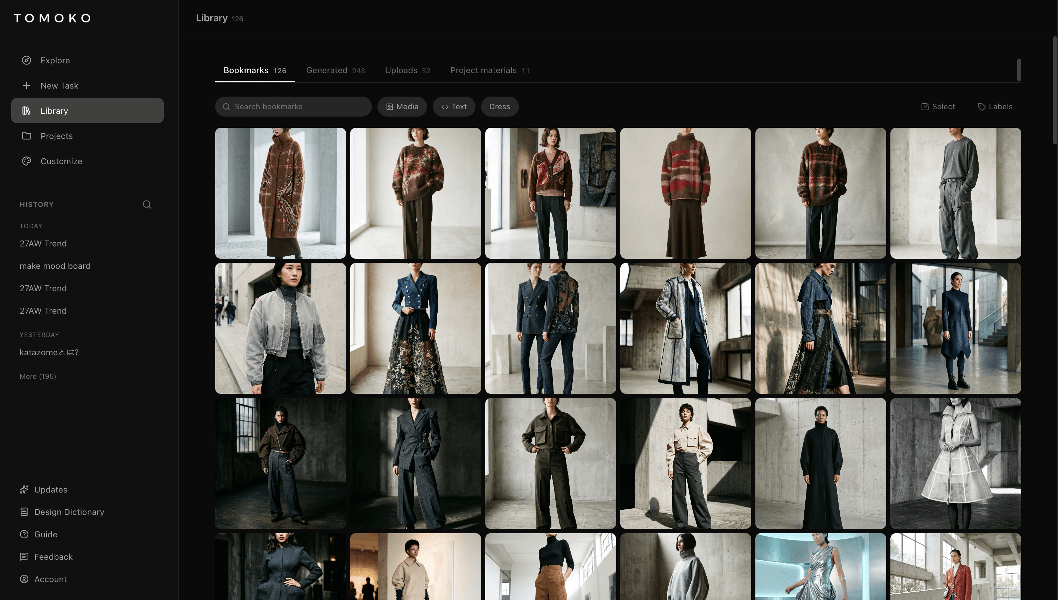
Task: Open the red cardigan with wall sculpture image
Action: tap(550, 193)
